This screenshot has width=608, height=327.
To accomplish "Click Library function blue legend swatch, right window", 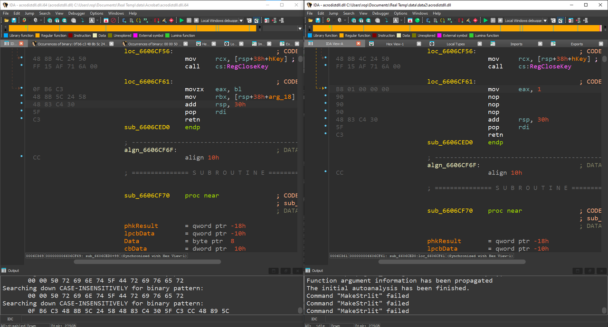I will pos(310,36).
